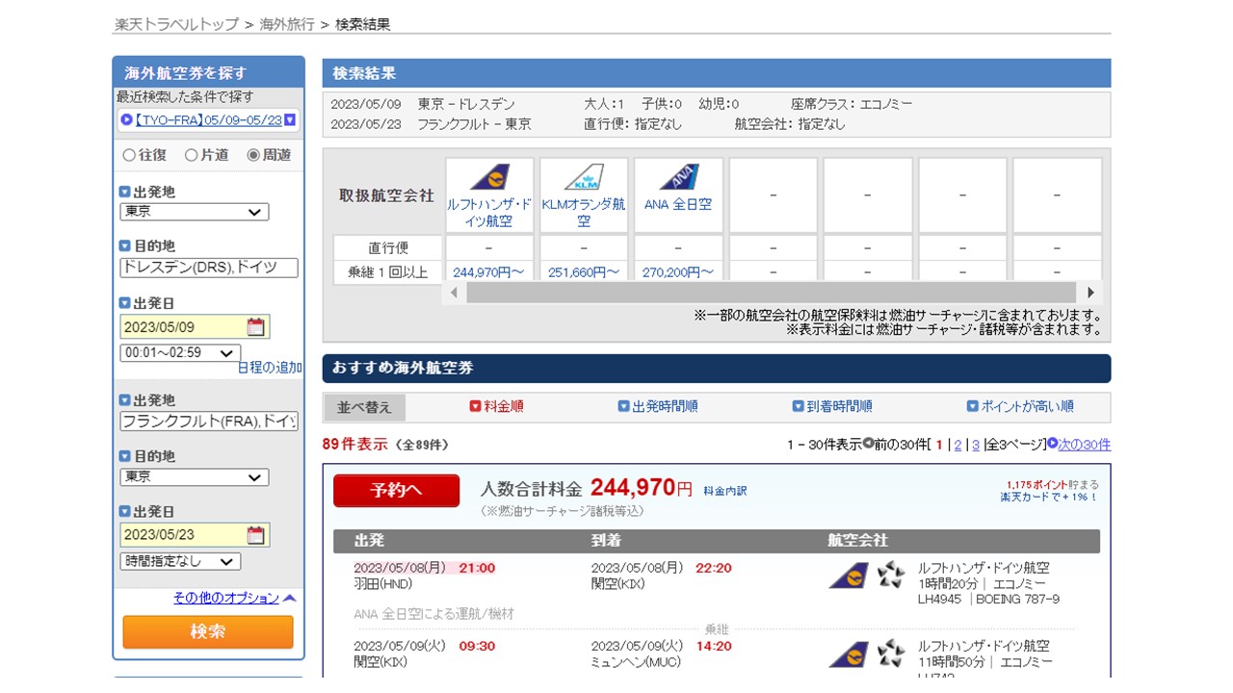Click ルフトハンザ・ドイツ航空 carrier name link
1233x693 pixels.
[x=489, y=213]
